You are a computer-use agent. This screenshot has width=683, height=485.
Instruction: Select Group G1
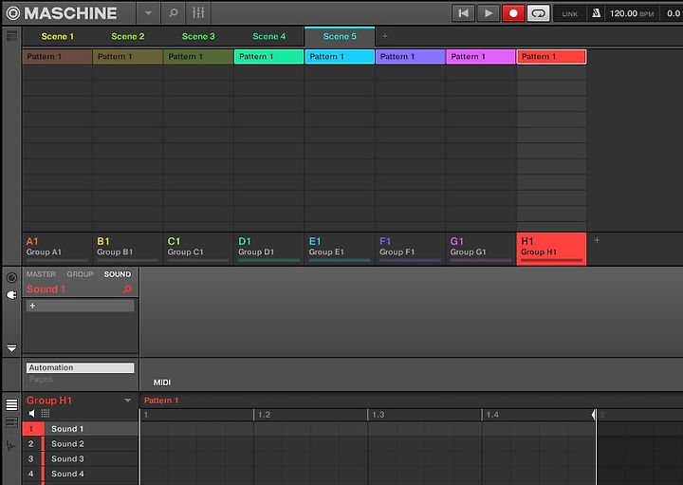click(x=481, y=249)
